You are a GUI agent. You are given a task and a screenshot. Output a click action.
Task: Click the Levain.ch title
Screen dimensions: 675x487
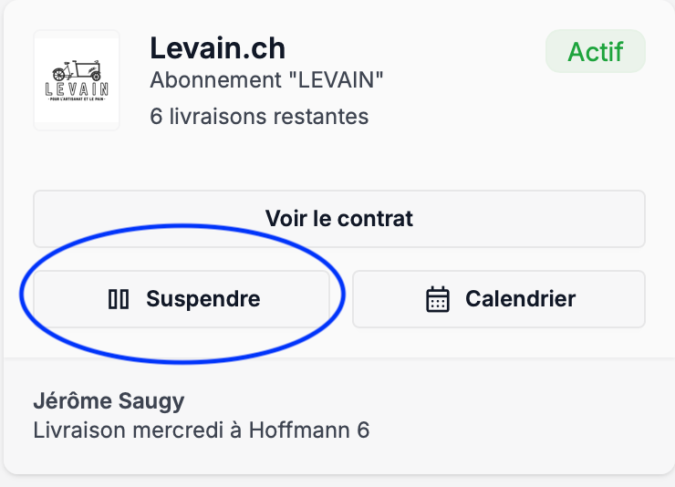coord(218,47)
